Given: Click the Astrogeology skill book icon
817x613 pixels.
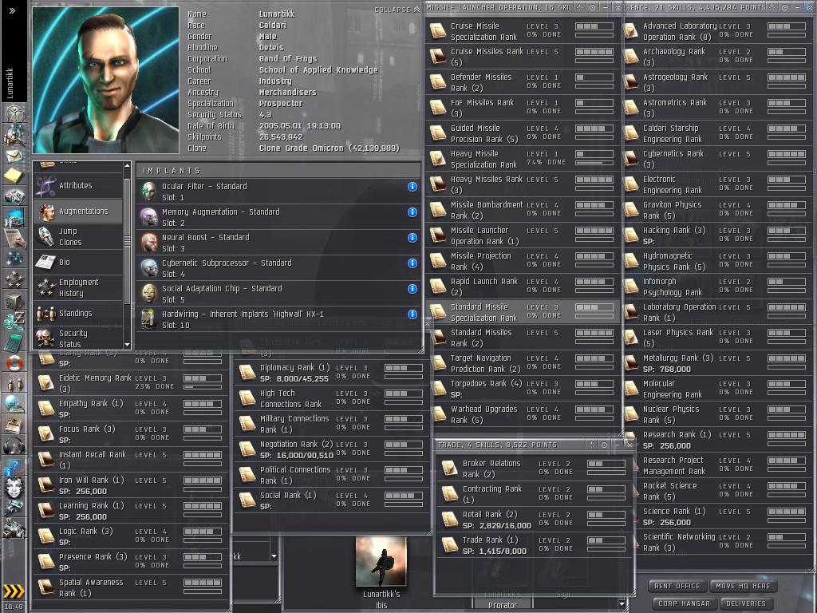Looking at the screenshot, I should (631, 82).
